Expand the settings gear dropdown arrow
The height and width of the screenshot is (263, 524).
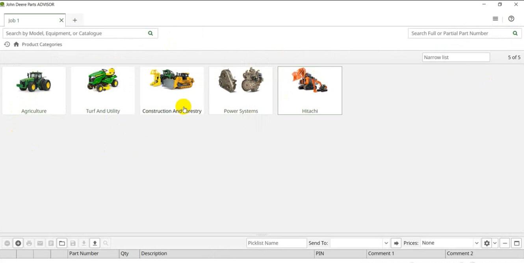tap(495, 243)
